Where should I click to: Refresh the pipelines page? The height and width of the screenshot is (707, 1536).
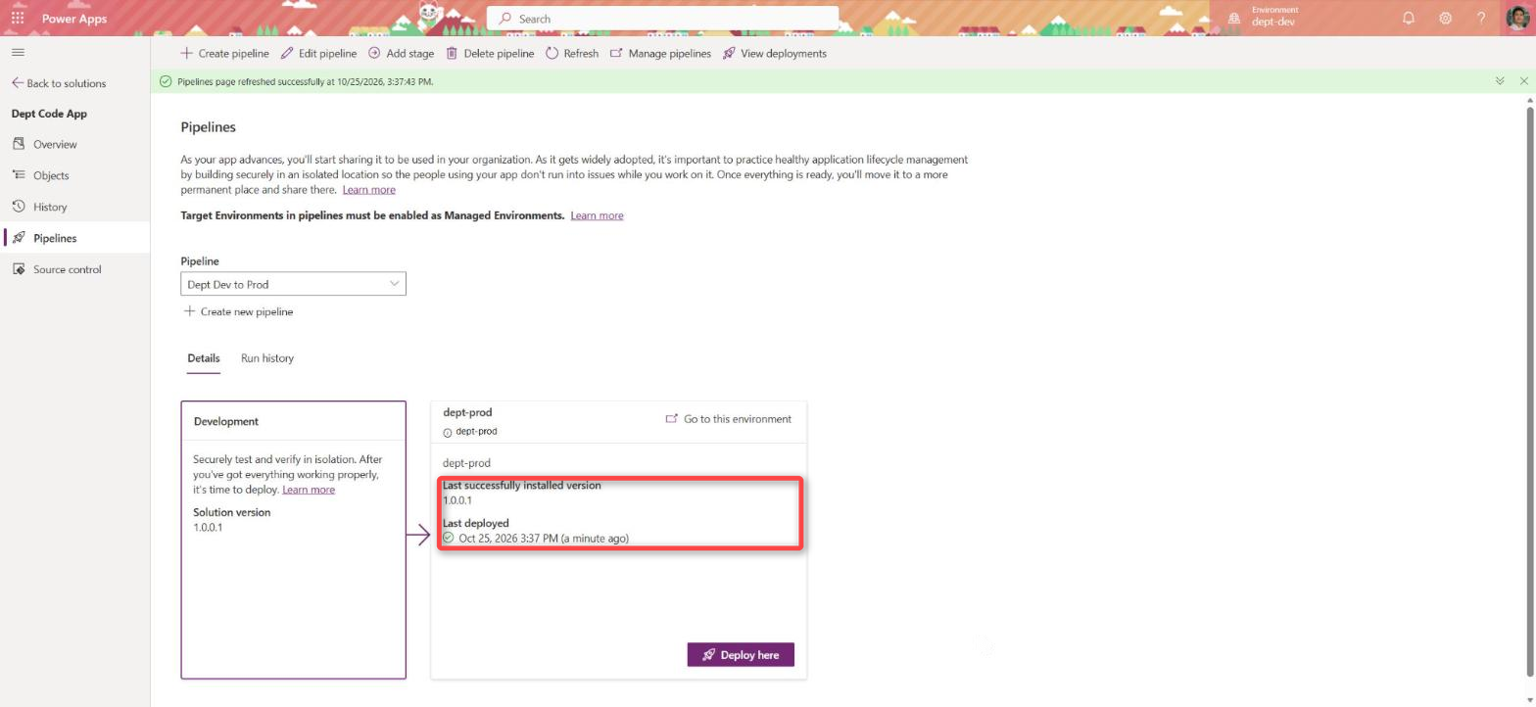click(572, 53)
